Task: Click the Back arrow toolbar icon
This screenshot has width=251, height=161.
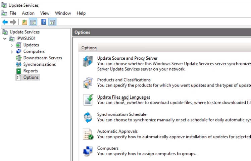Action: tap(5, 22)
